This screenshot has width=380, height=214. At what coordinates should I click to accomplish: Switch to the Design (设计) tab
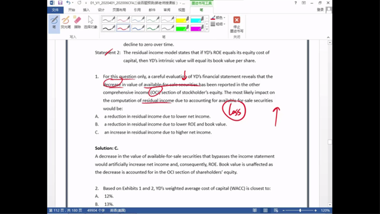pos(101,10)
